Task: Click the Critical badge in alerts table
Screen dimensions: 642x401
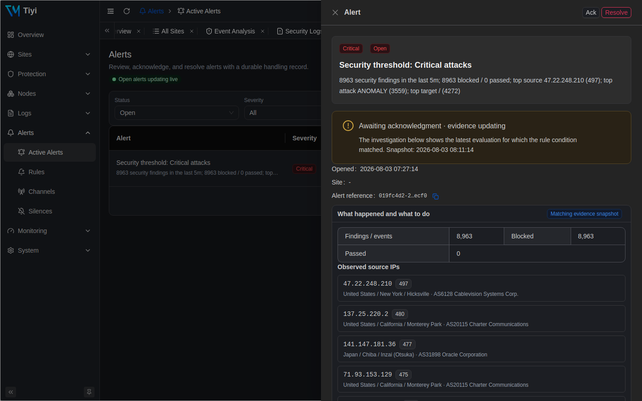Action: click(x=304, y=169)
